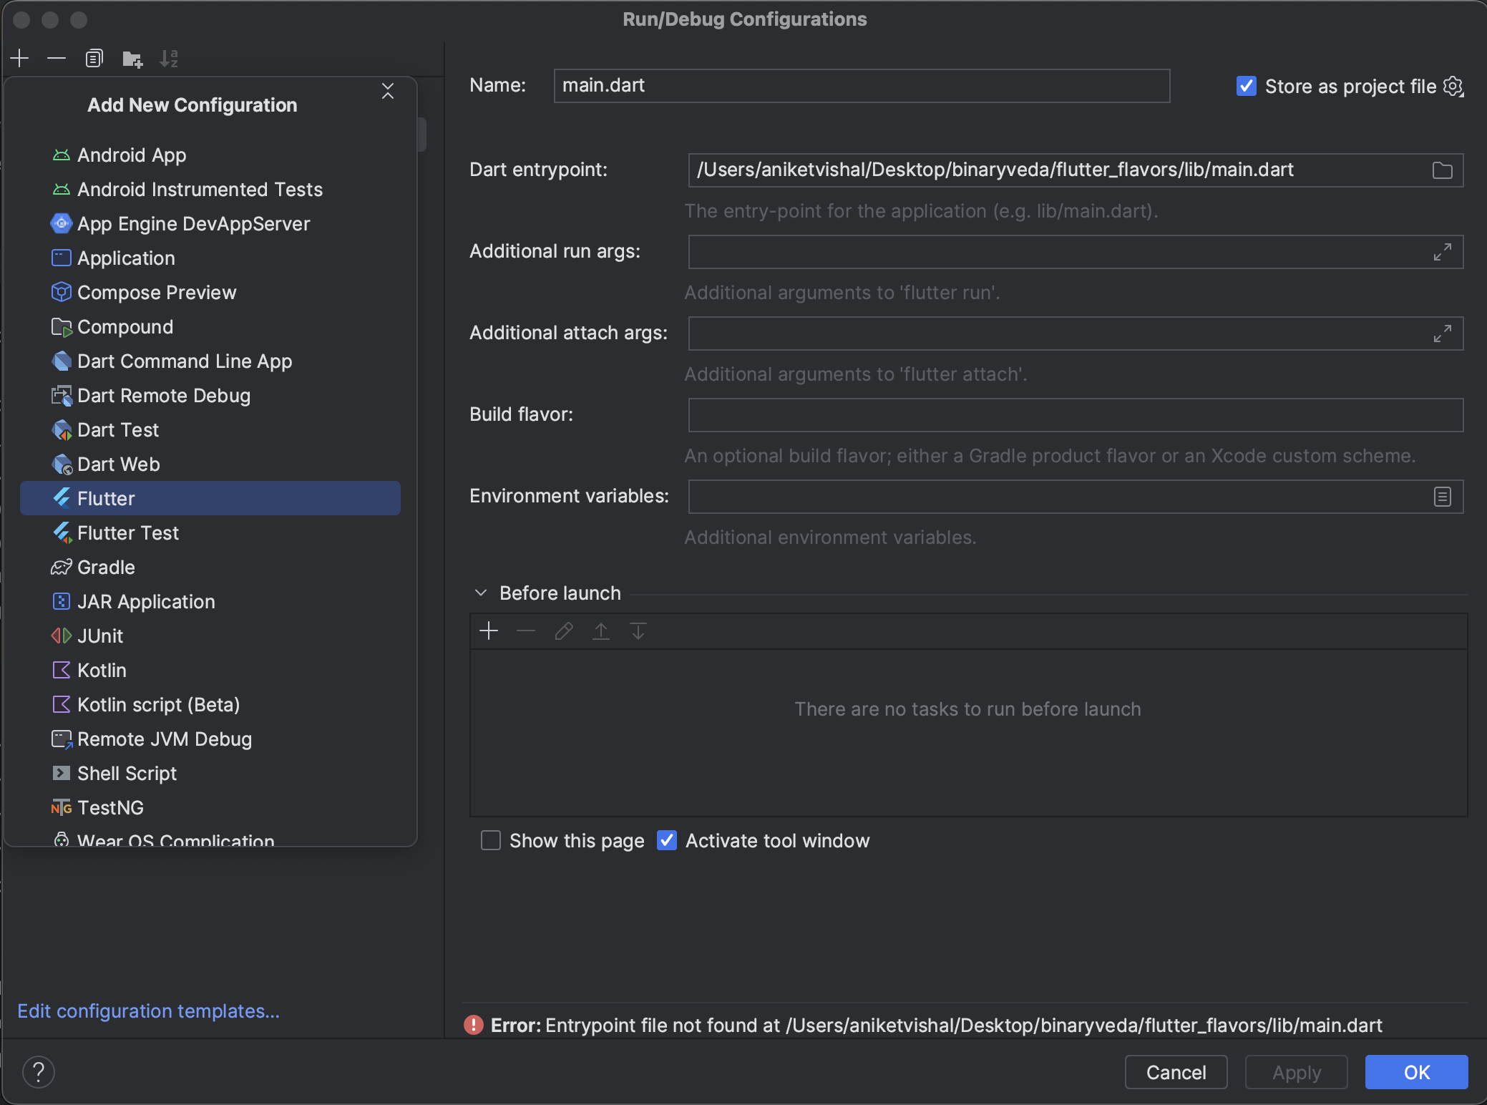Click the edit Before launch task pencil
The image size is (1487, 1105).
coord(564,631)
